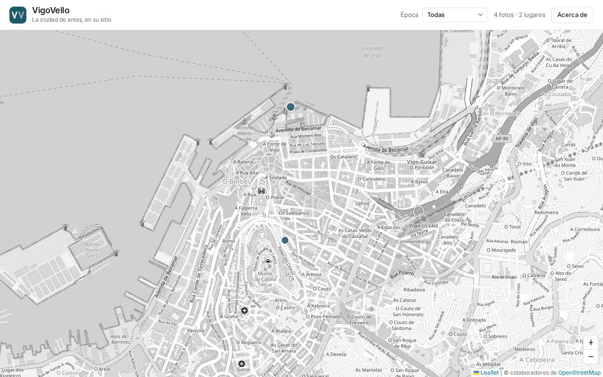Zoom out of the map
The image size is (603, 377).
tap(591, 357)
